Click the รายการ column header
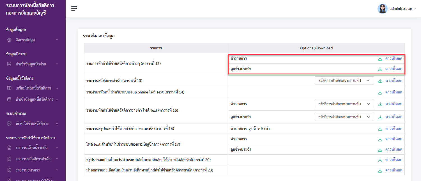Screen dimensions: 421x181 [156, 48]
